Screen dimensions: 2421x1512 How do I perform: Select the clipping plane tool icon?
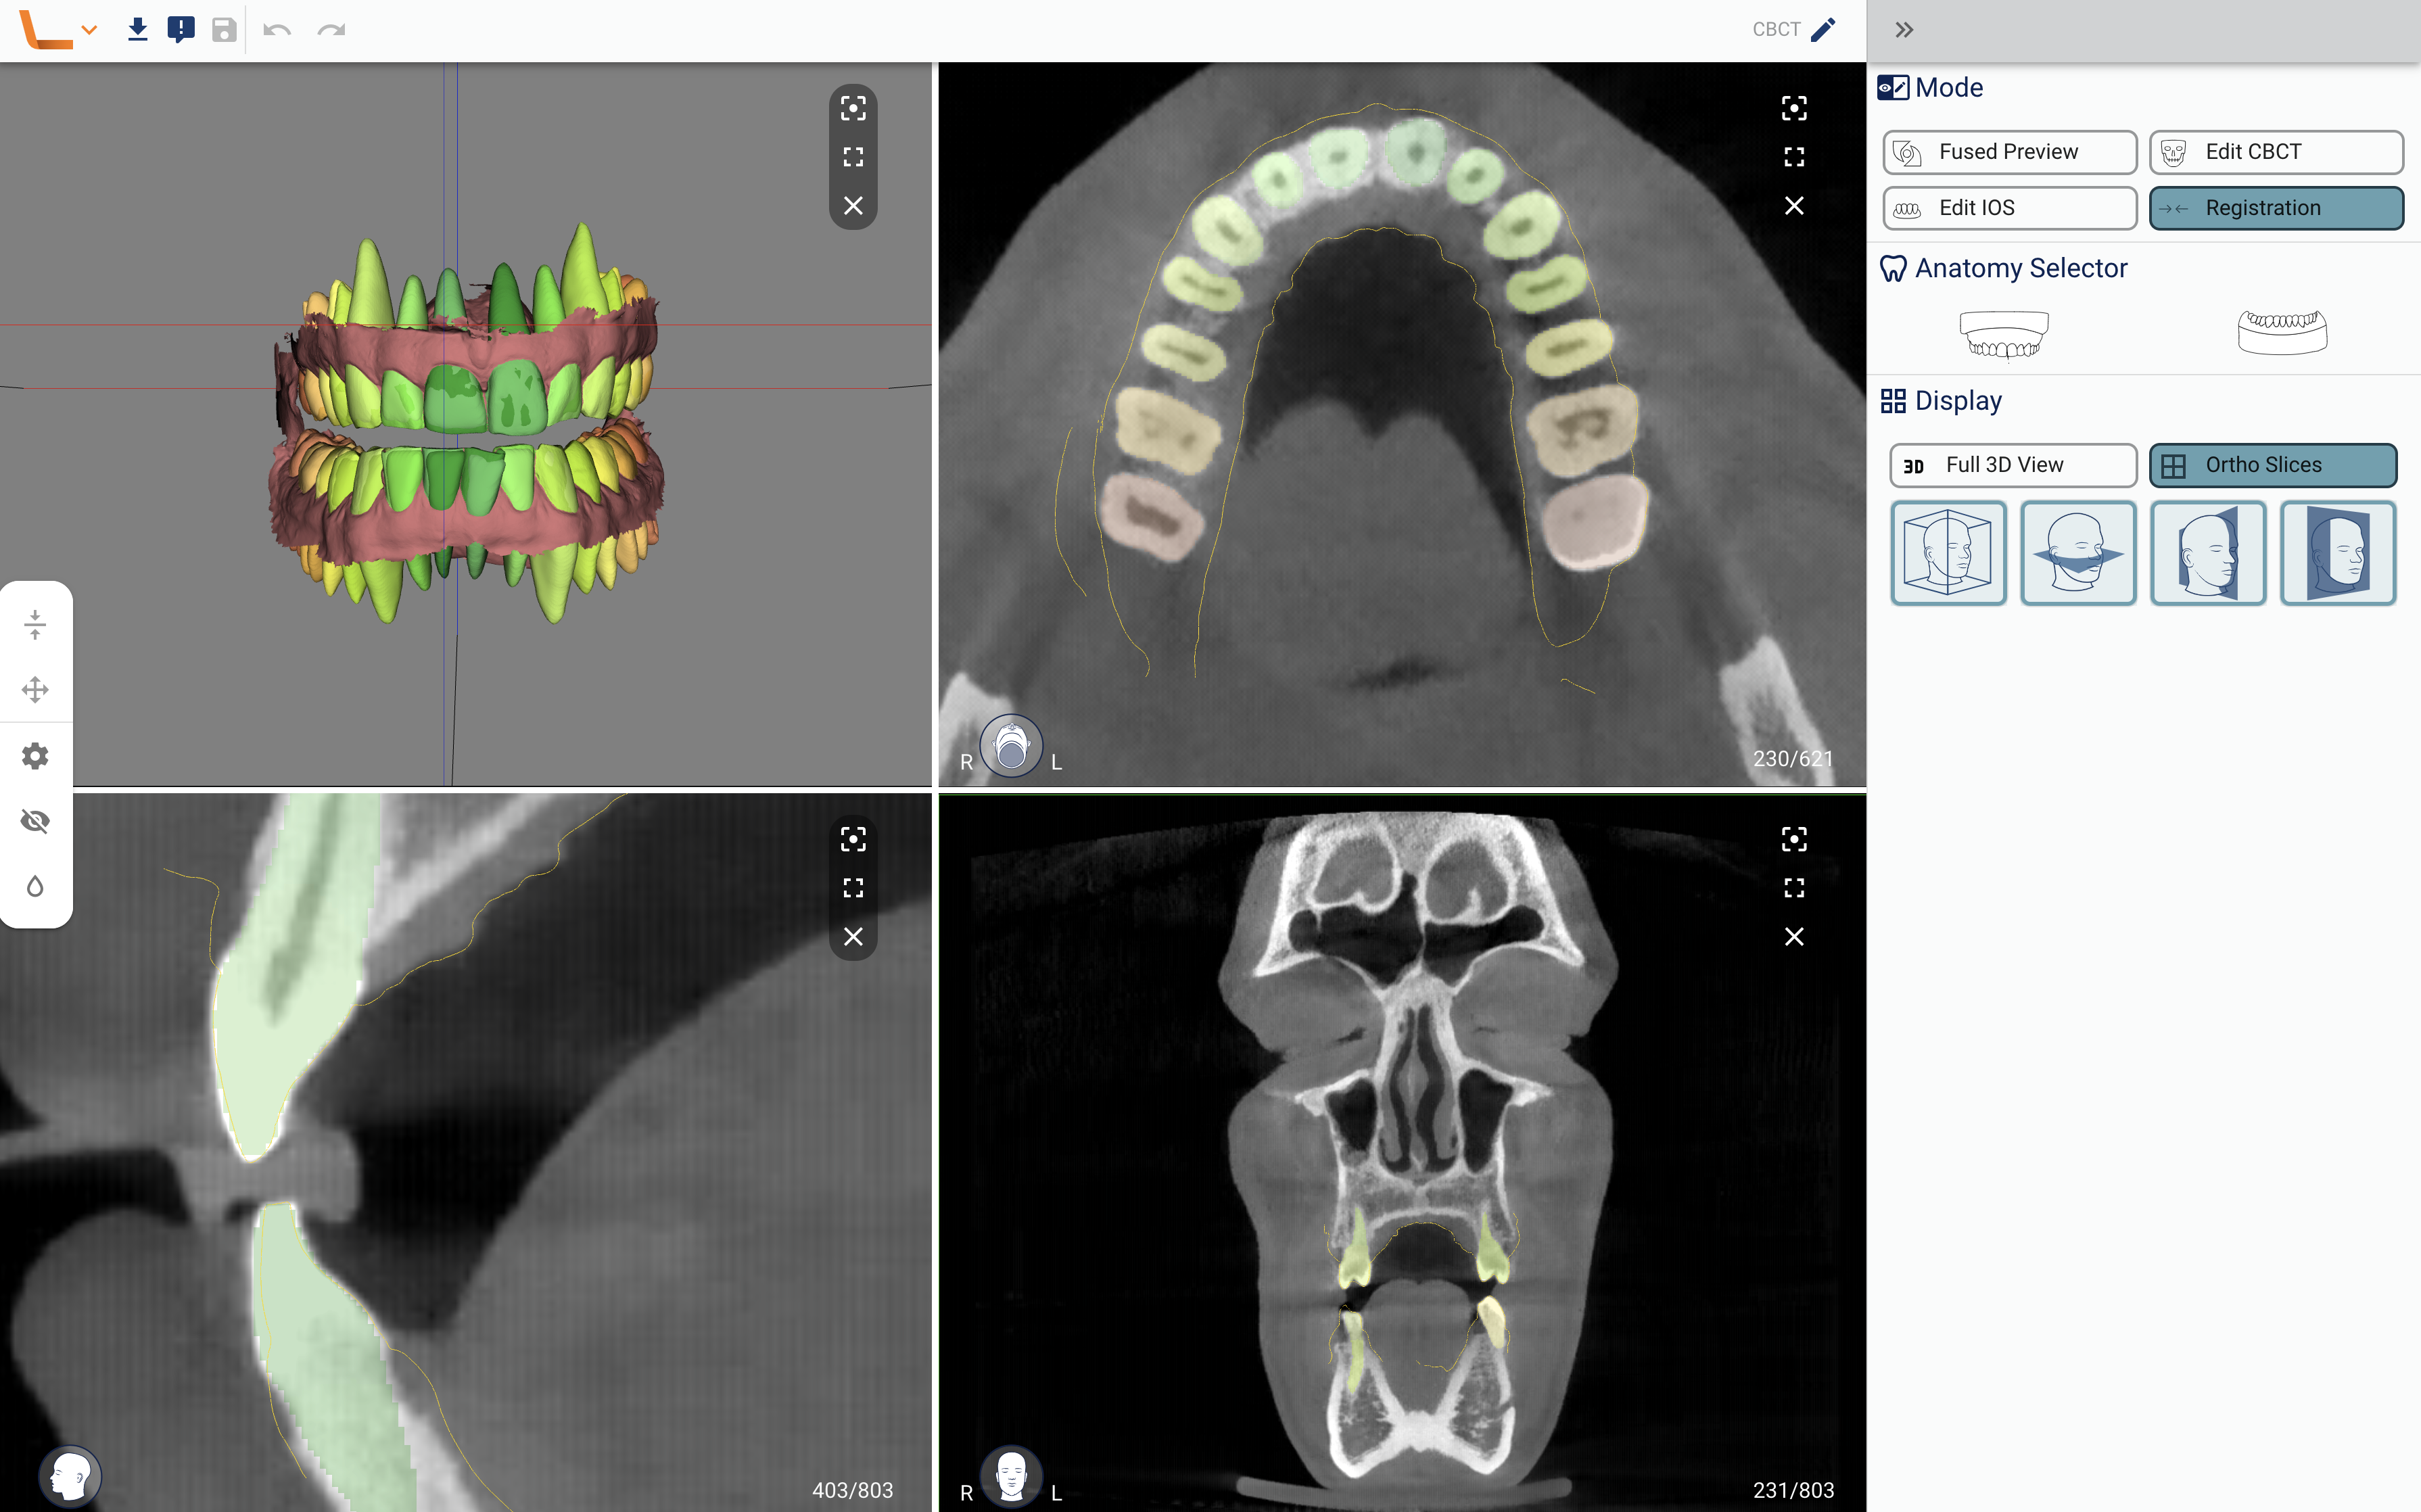click(x=35, y=624)
